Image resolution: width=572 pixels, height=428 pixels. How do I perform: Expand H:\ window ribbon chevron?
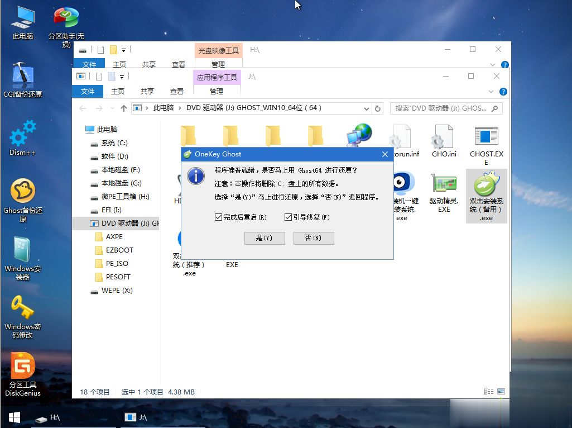pos(492,65)
